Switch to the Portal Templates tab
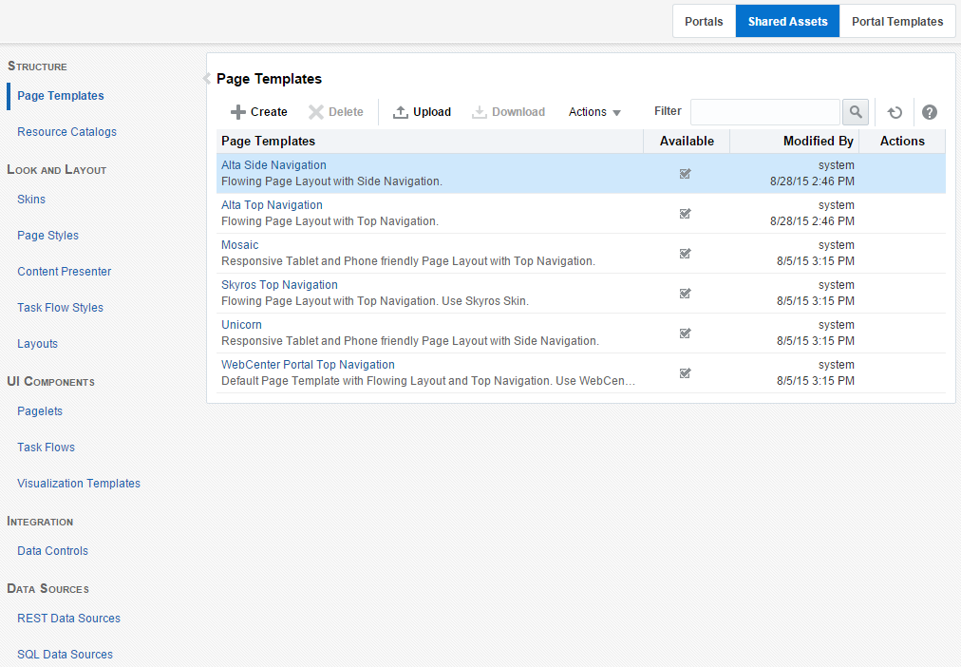The image size is (961, 667). coord(897,22)
